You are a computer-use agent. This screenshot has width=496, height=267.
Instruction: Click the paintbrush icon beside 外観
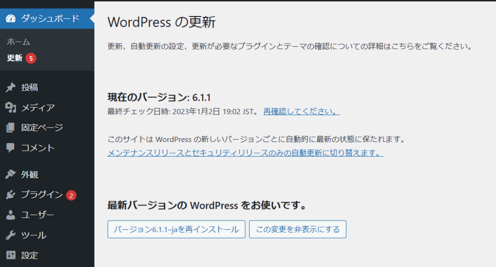click(11, 174)
